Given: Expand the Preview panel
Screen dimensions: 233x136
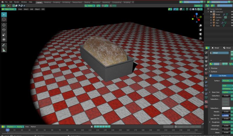Looking at the screenshot, I should (x=210, y=68).
